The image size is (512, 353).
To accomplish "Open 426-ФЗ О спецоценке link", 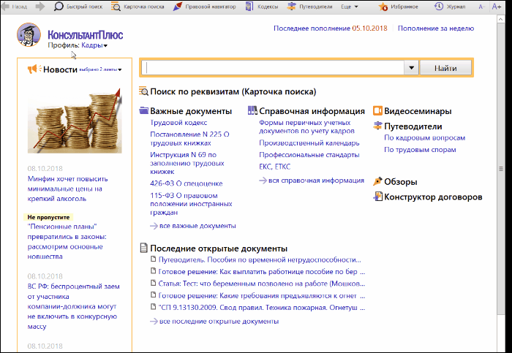I will [186, 183].
